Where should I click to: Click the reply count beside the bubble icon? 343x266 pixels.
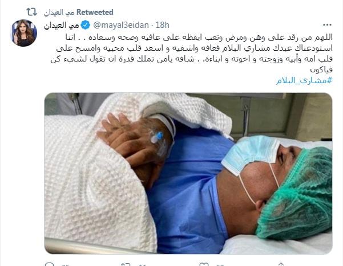click(65, 265)
